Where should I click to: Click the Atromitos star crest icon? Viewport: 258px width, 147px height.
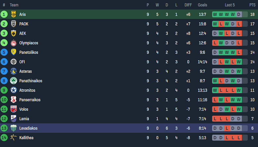(14, 90)
